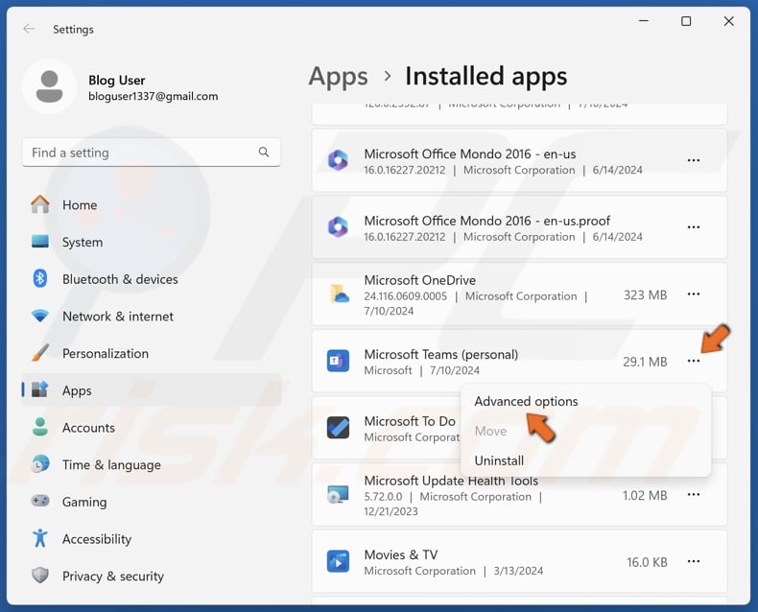Select the Movies & TV 16.0 KB size
Screen dimensions: 758x612
[x=647, y=562]
